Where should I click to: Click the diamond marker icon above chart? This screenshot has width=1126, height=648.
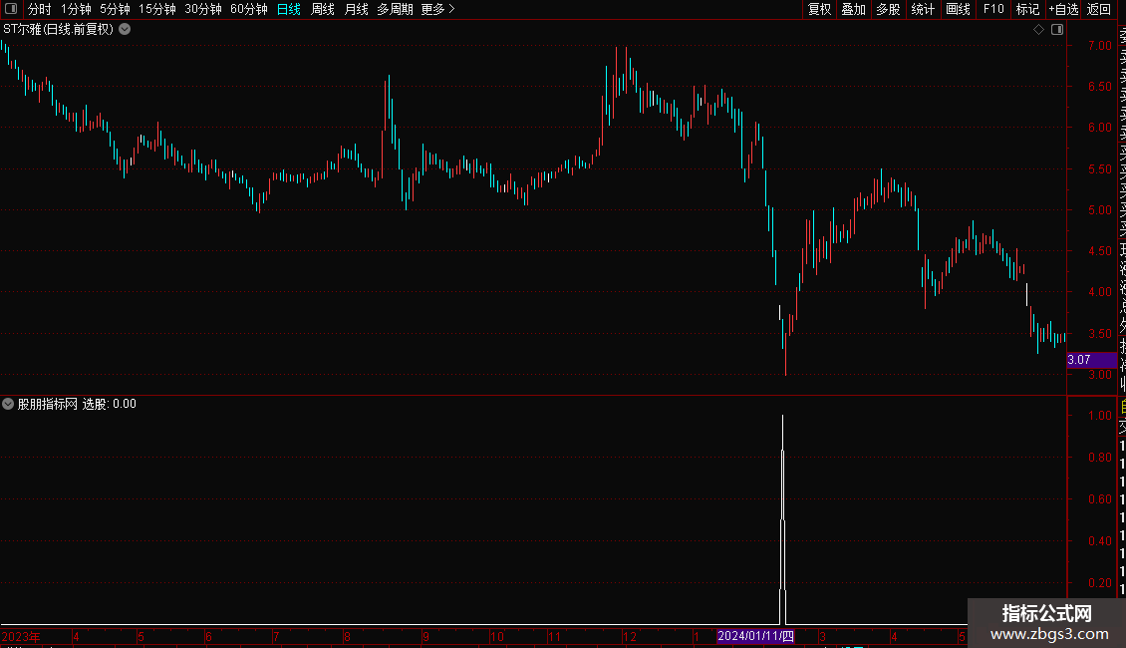tap(1038, 30)
